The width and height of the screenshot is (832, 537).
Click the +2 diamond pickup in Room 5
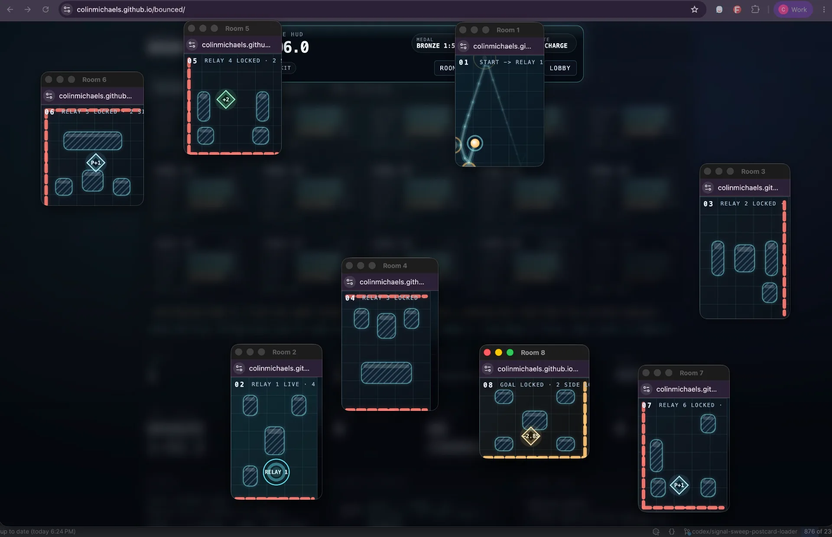point(226,100)
